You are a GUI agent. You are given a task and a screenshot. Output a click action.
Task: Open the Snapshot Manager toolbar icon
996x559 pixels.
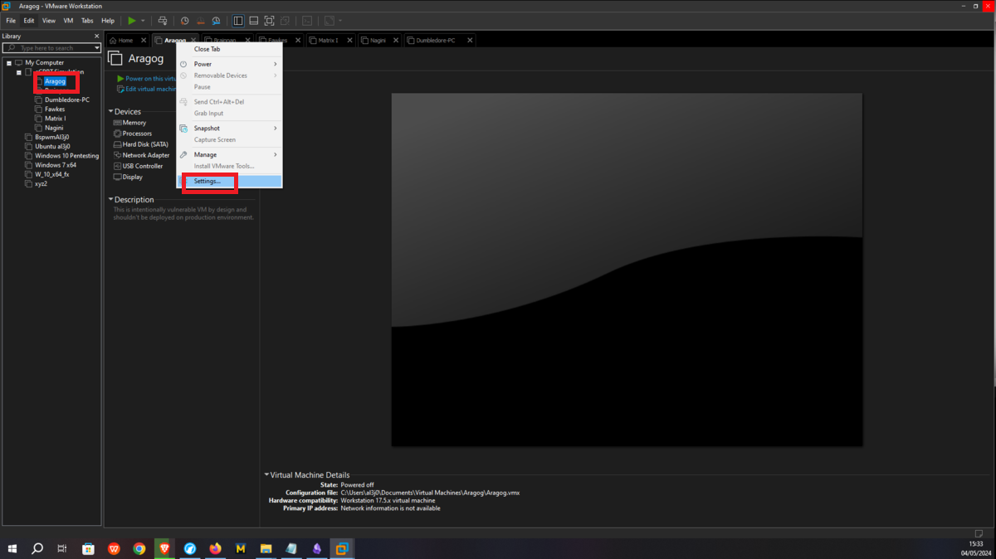tap(216, 21)
